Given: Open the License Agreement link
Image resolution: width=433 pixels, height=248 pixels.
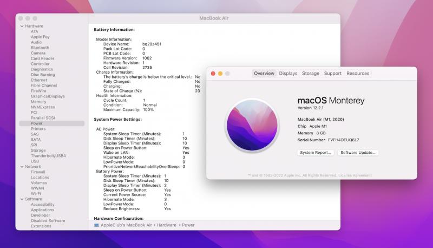Looking at the screenshot, I should tap(355, 175).
